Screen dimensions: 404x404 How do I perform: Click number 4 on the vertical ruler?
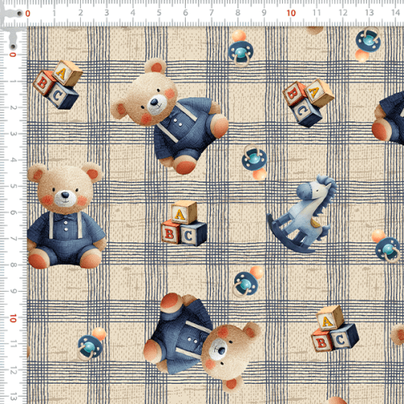13,160
